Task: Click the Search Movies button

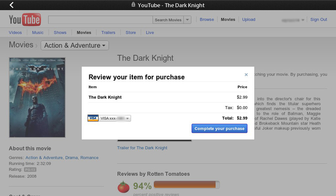Action: [168, 20]
